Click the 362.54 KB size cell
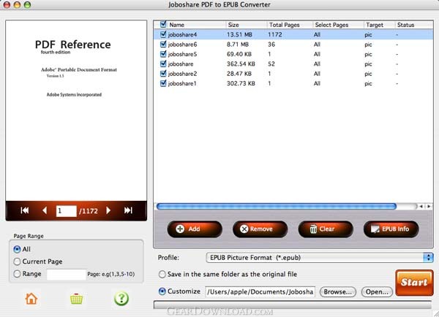The width and height of the screenshot is (439, 317). 241,64
